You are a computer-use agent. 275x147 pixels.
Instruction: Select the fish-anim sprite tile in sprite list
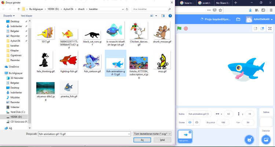click(x=185, y=136)
